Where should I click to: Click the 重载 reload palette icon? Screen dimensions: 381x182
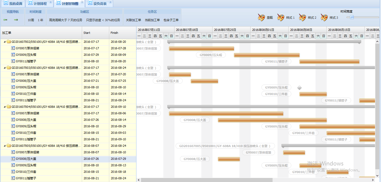tap(261, 18)
